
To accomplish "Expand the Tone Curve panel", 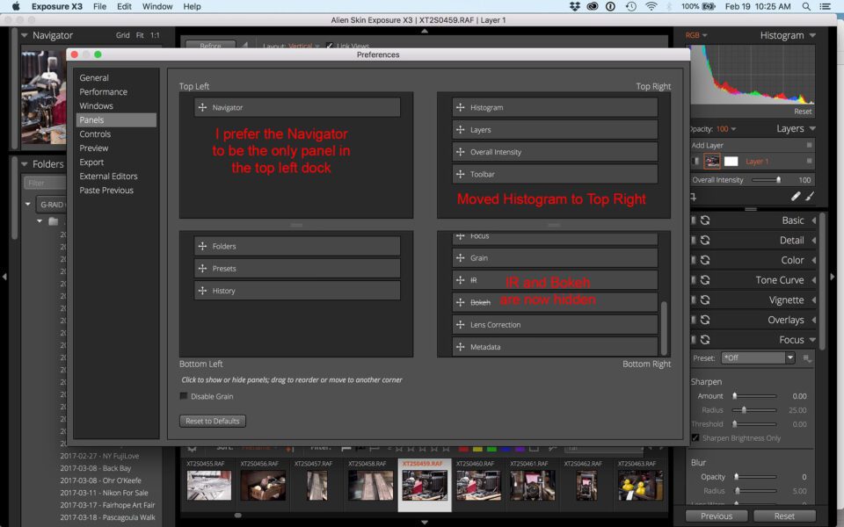I will tap(814, 280).
